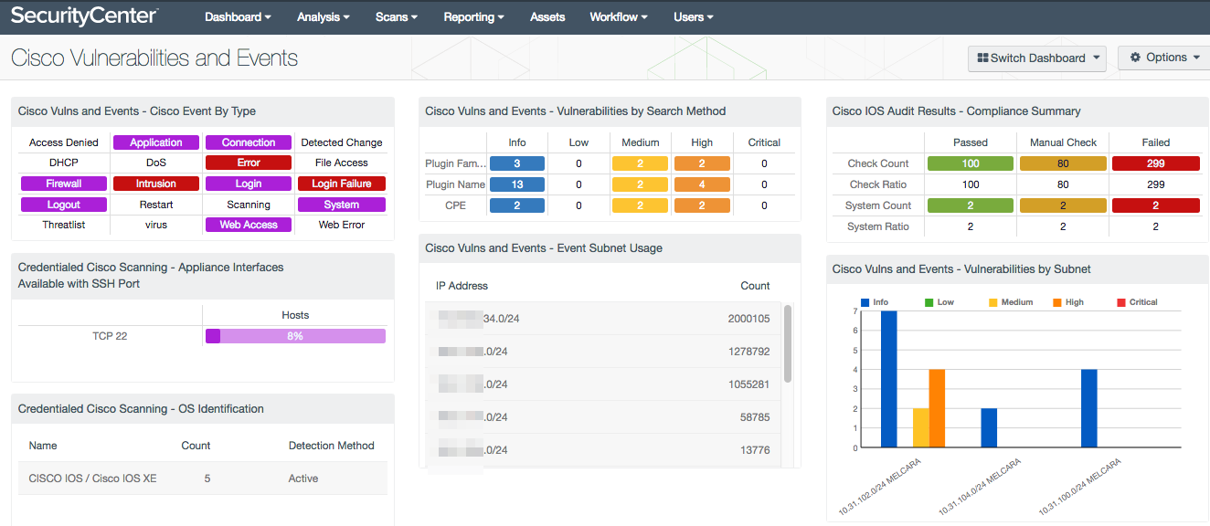Select the Detected Change event cell
The width and height of the screenshot is (1210, 526).
pyautogui.click(x=342, y=142)
